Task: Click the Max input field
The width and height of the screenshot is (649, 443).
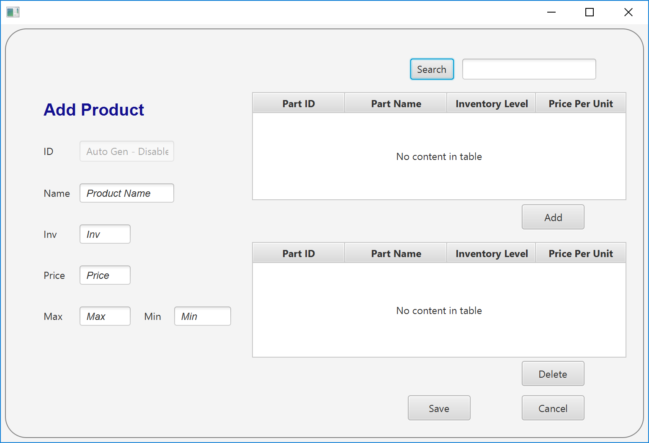Action: (x=105, y=316)
